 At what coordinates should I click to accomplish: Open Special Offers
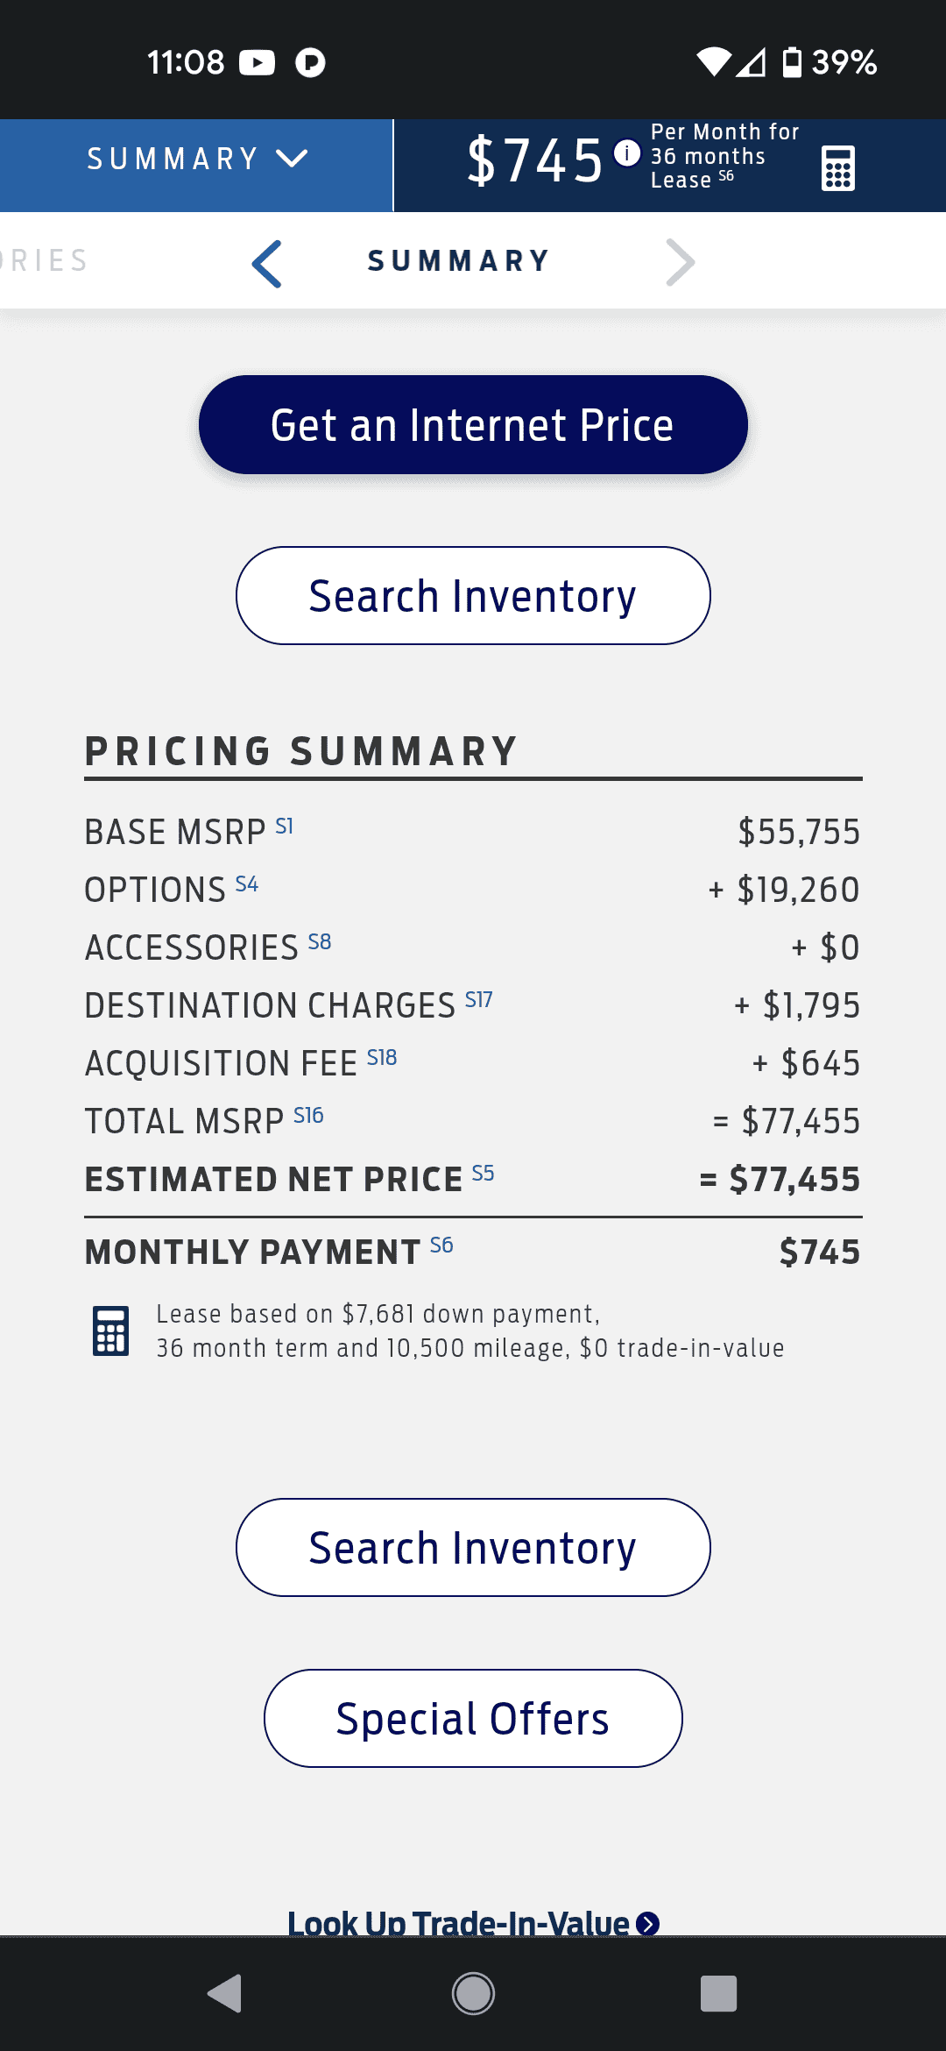[x=473, y=1719]
